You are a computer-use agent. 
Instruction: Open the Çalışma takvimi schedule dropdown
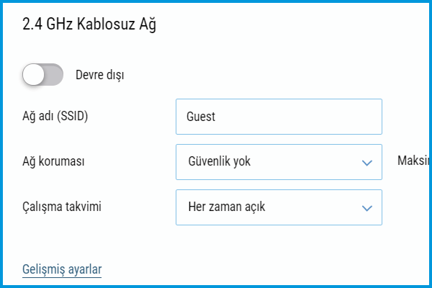coord(279,207)
